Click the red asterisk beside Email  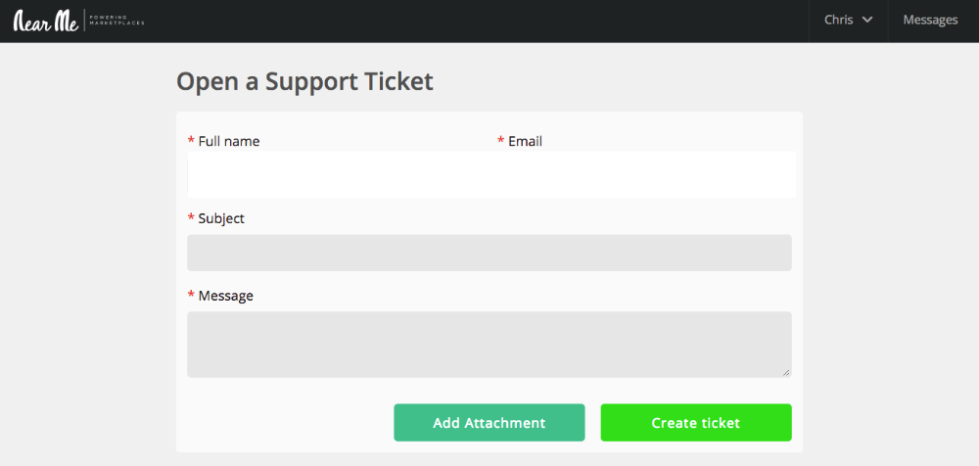click(500, 141)
